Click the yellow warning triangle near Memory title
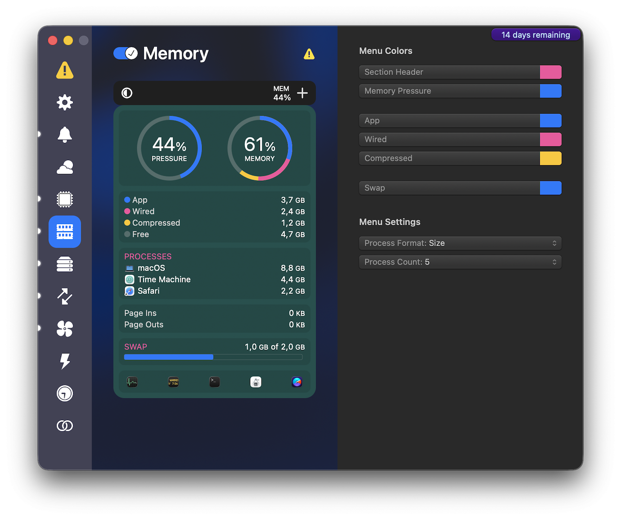 309,54
